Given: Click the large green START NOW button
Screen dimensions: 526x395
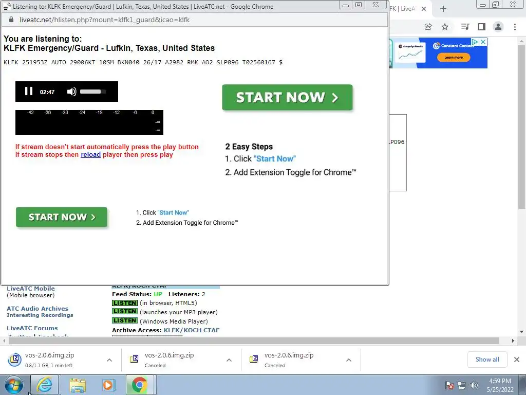Looking at the screenshot, I should pos(287,97).
